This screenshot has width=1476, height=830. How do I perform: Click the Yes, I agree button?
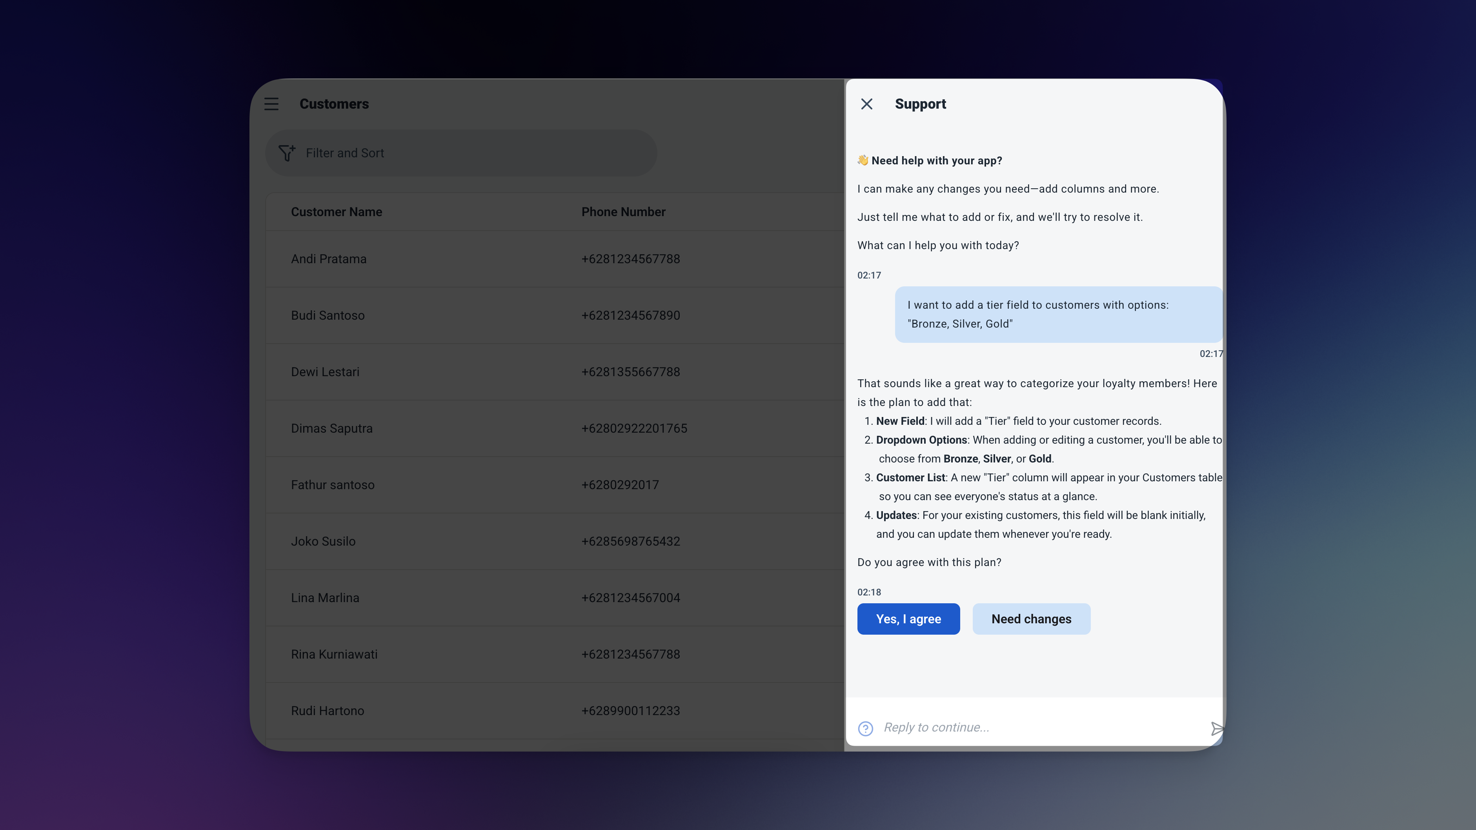pos(908,619)
